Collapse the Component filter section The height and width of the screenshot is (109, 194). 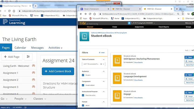pos(104,81)
